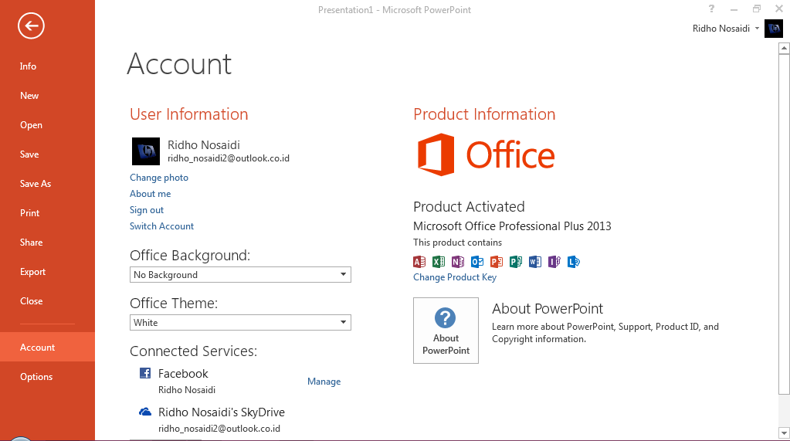
Task: Click the Word product icon
Action: coord(534,262)
